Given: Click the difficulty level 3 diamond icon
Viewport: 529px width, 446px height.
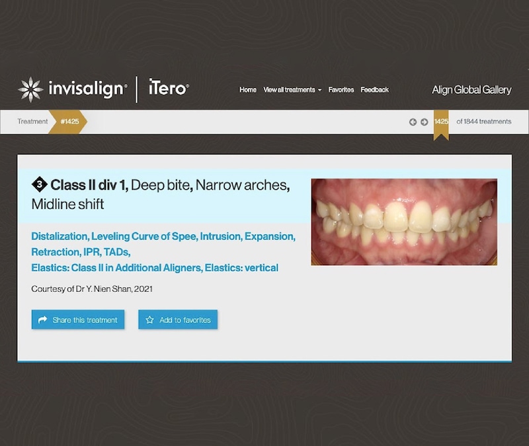Looking at the screenshot, I should (x=39, y=183).
